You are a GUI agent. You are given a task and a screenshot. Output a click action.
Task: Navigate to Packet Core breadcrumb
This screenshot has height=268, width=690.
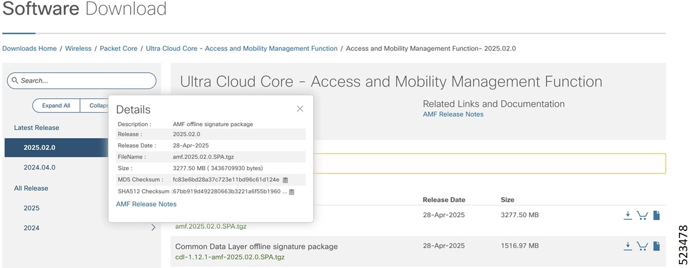pyautogui.click(x=119, y=49)
